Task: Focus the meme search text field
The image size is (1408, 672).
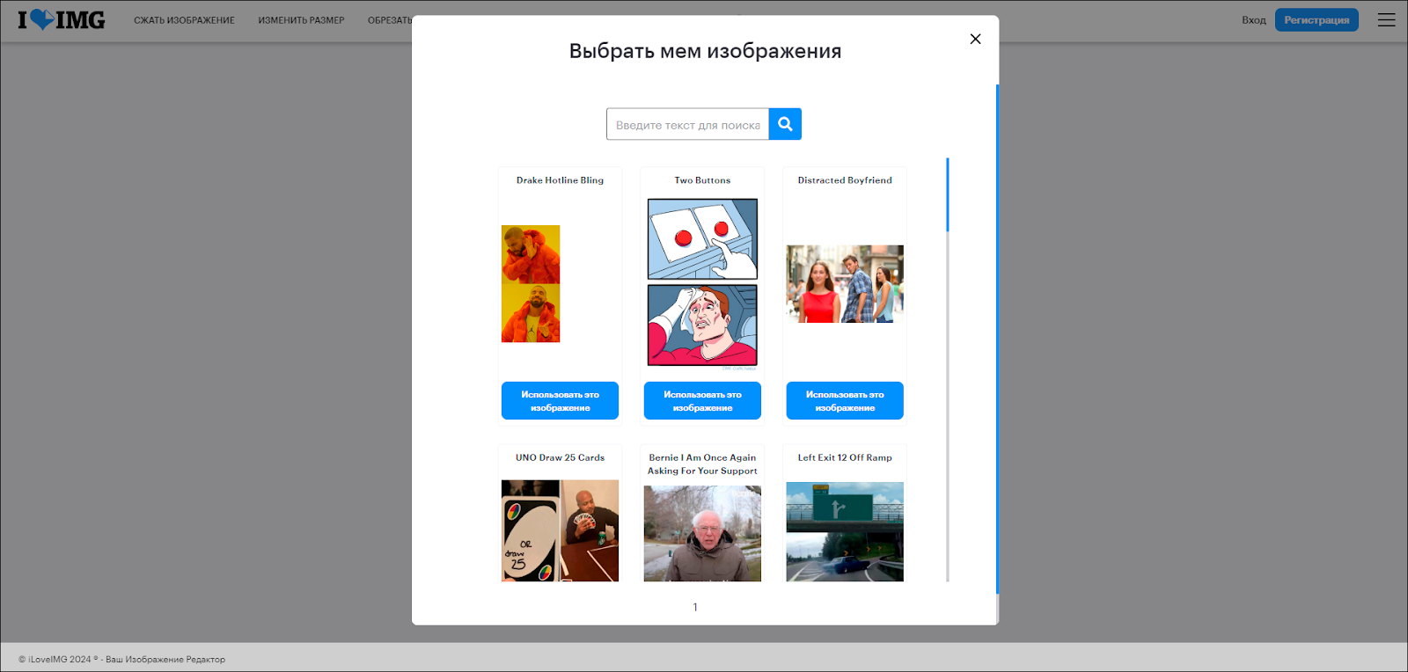Action: click(687, 125)
